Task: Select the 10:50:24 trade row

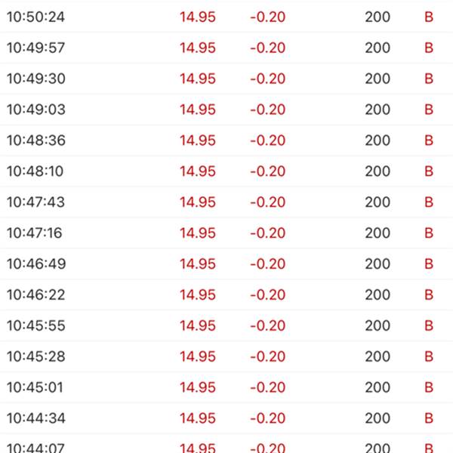Action: [226, 17]
